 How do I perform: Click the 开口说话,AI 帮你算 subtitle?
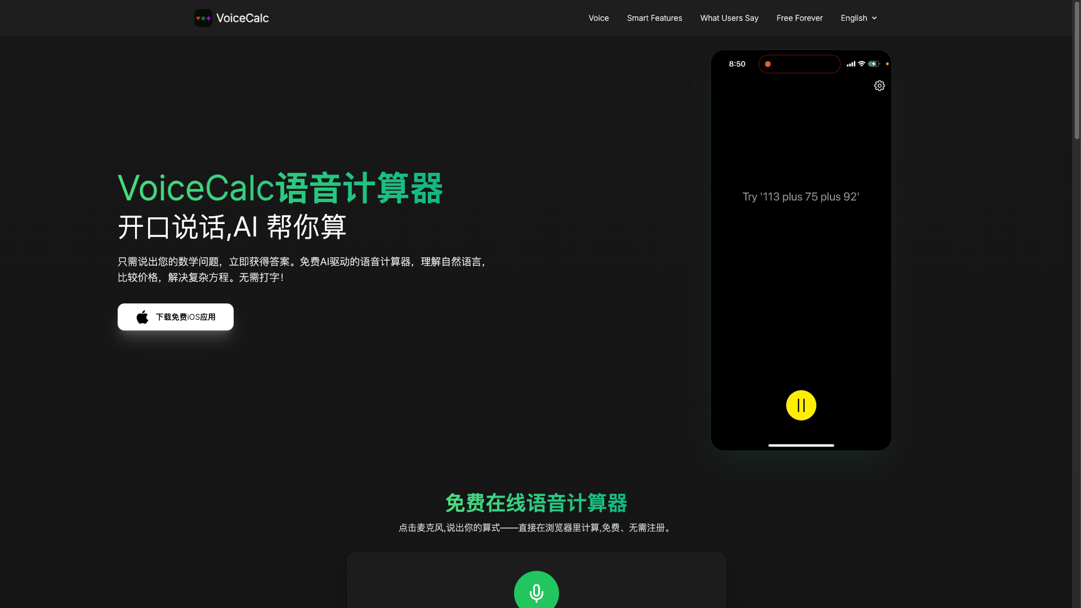(232, 227)
